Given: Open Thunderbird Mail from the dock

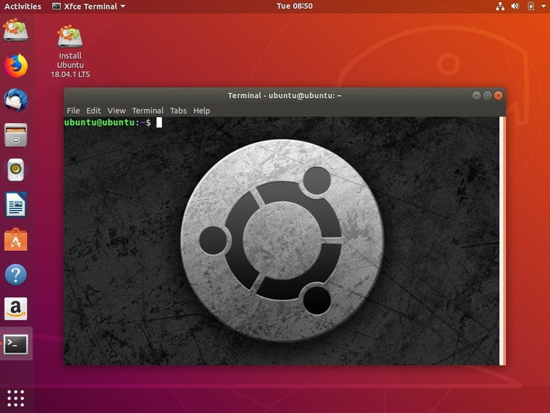Looking at the screenshot, I should (x=16, y=100).
